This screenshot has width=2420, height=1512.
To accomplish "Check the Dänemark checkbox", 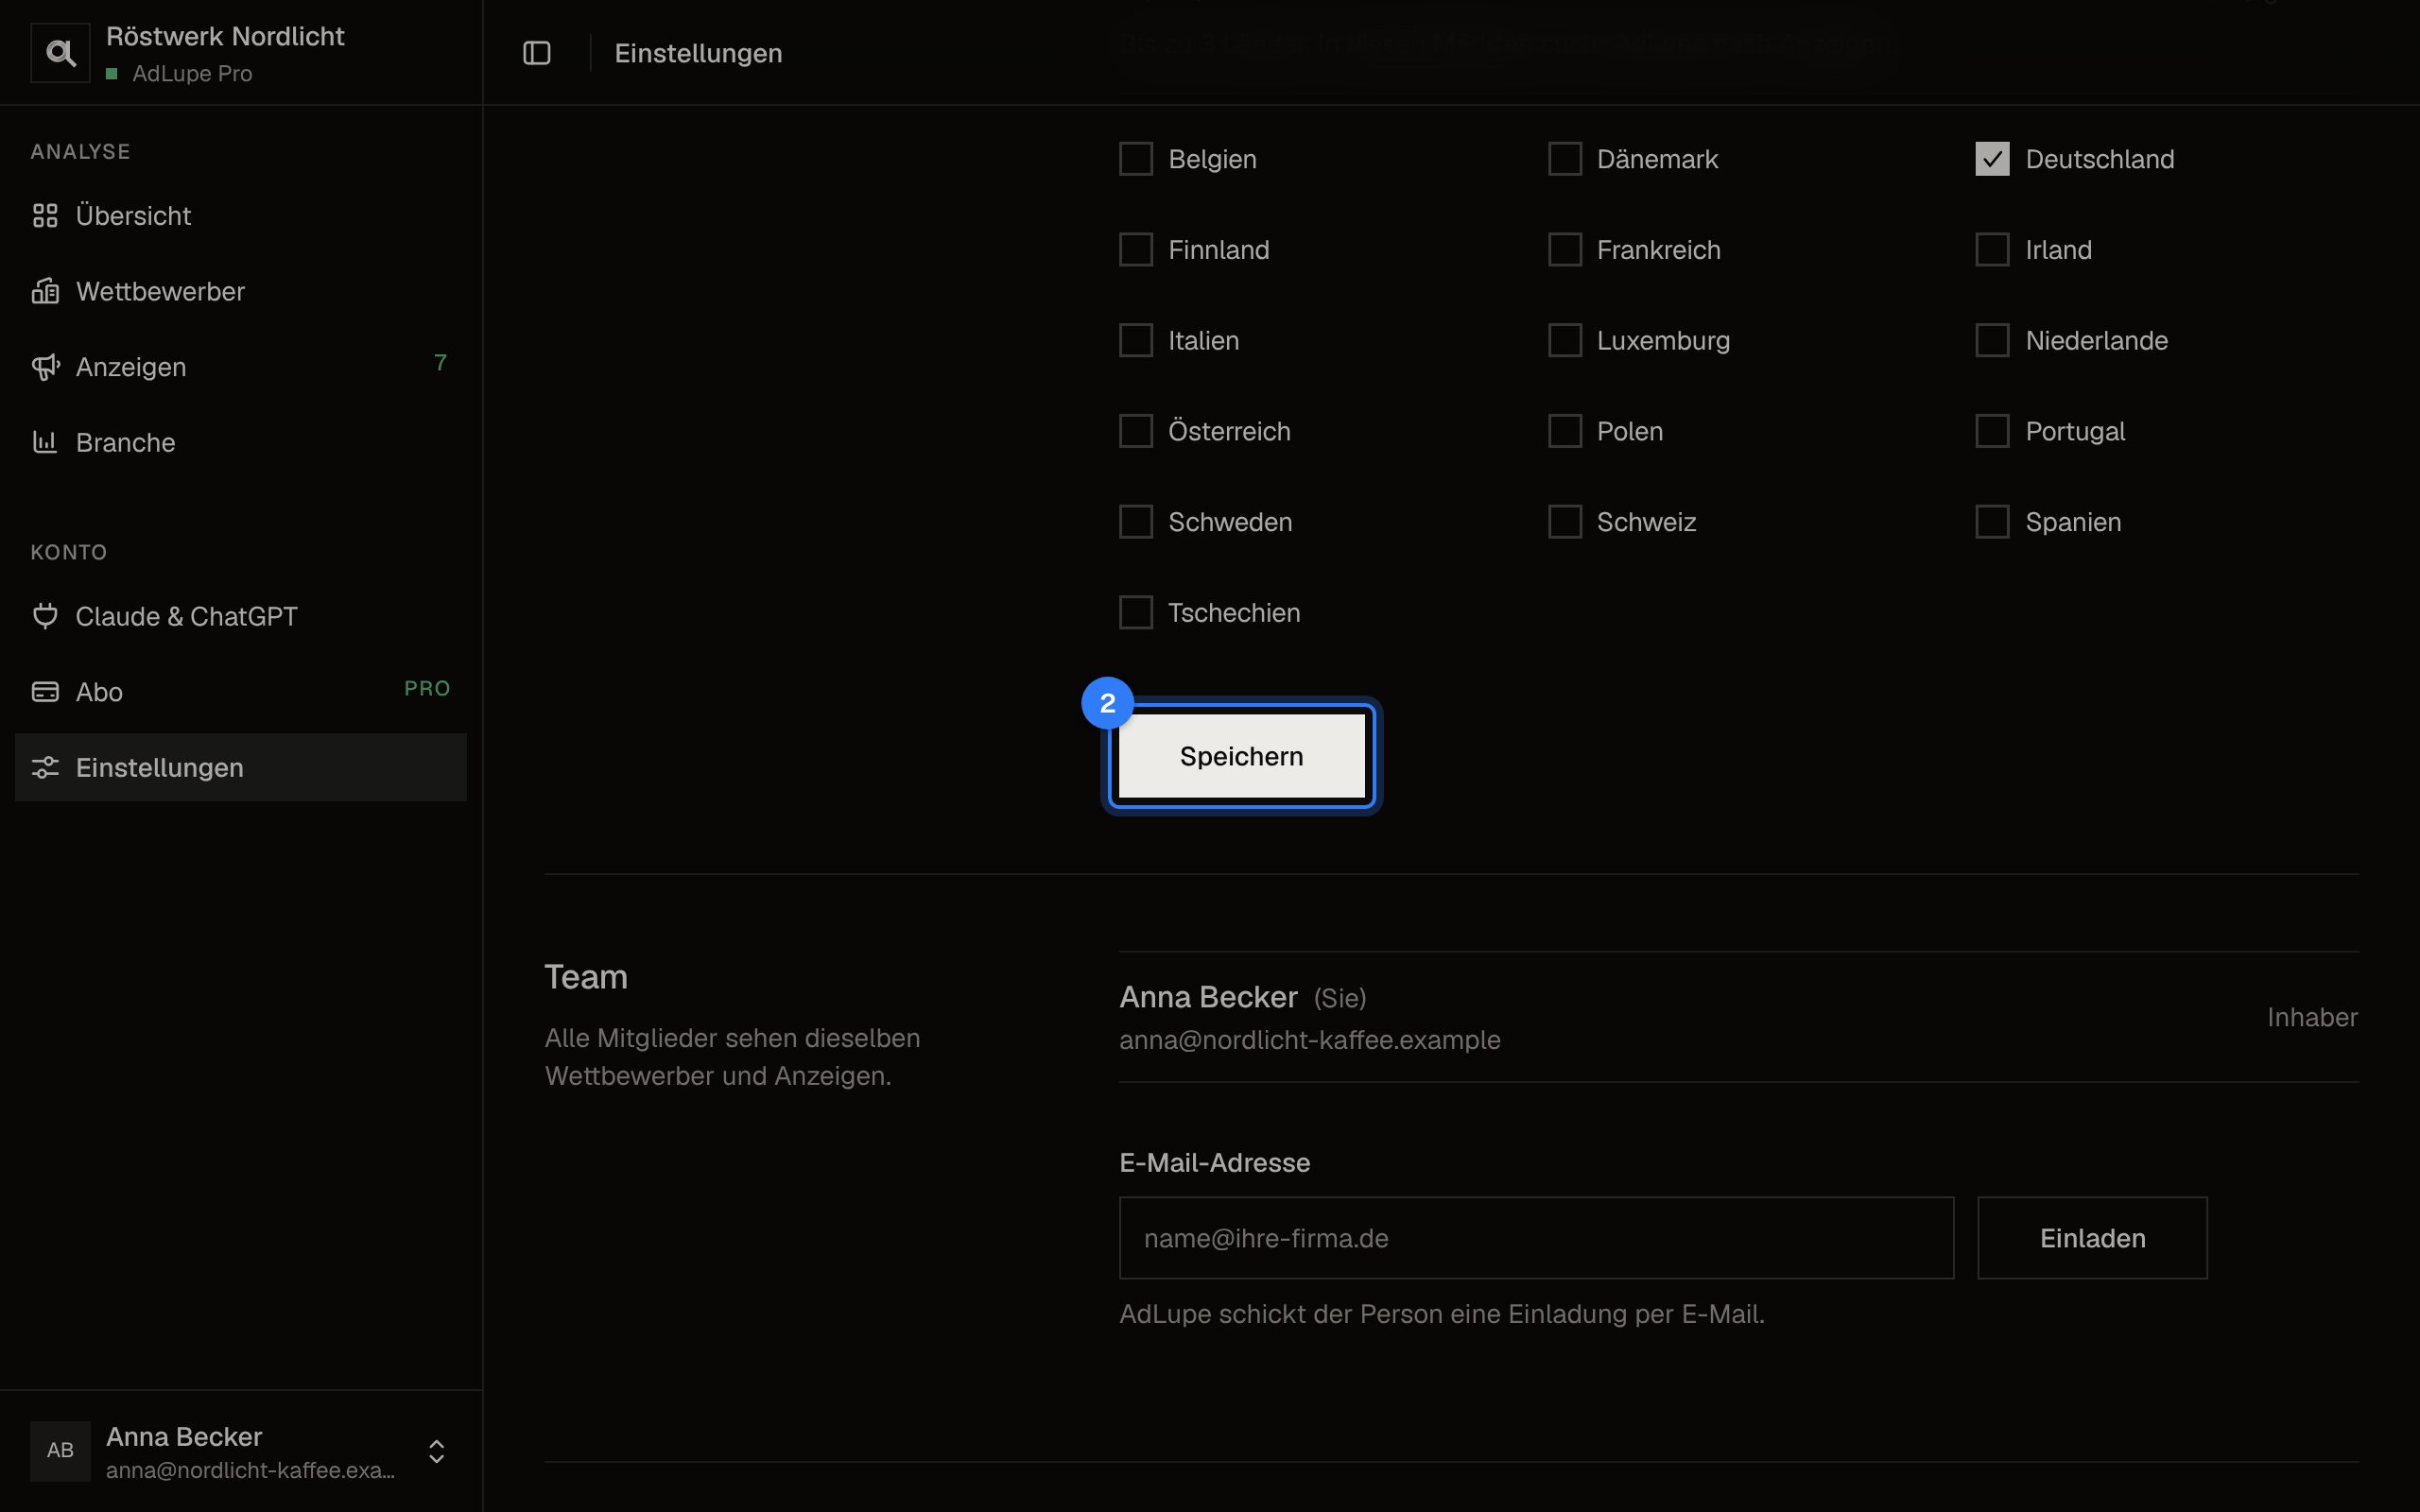I will coord(1565,159).
